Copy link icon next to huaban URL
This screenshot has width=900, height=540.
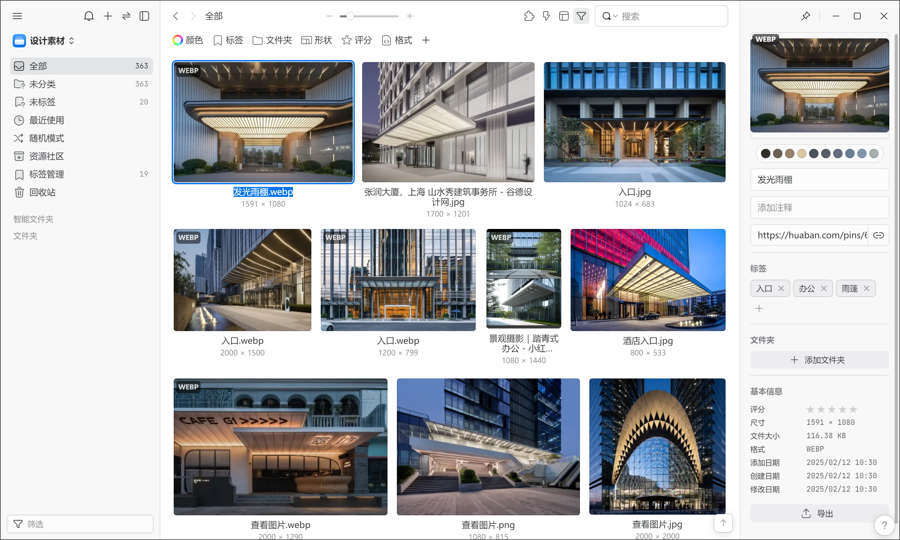(878, 235)
